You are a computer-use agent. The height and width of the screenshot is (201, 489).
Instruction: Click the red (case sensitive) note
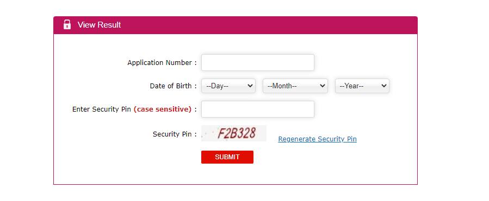point(163,109)
